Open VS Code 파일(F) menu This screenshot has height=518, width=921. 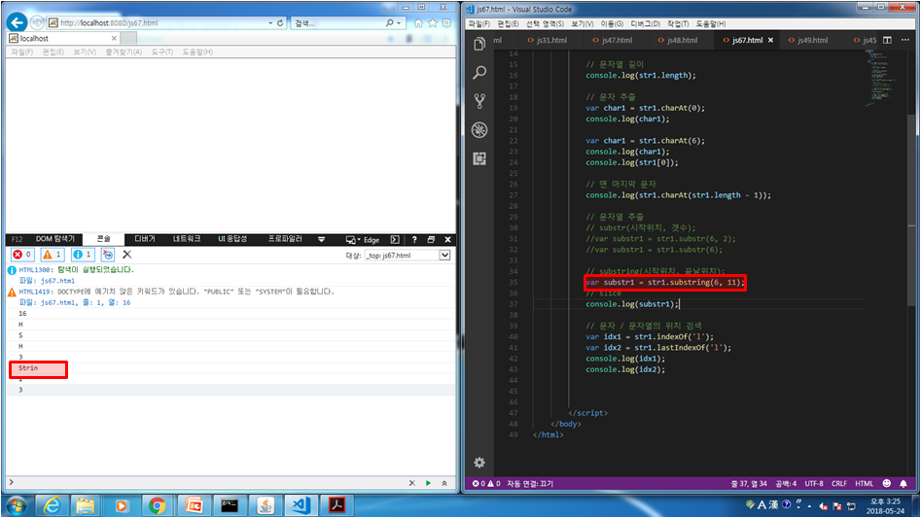478,23
